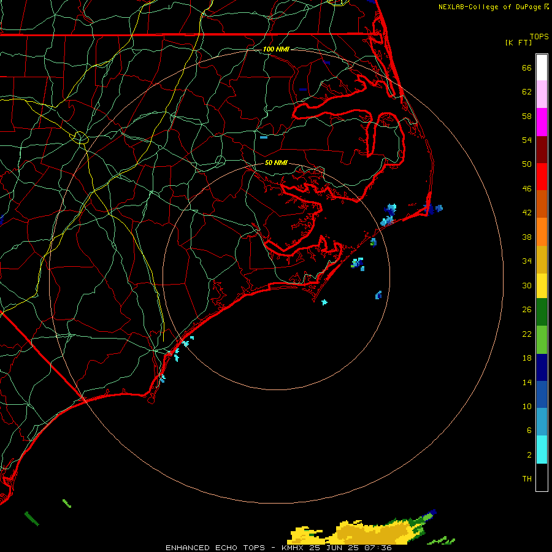Click the '66' legend scale value
Image resolution: width=552 pixels, height=552 pixels.
click(527, 67)
